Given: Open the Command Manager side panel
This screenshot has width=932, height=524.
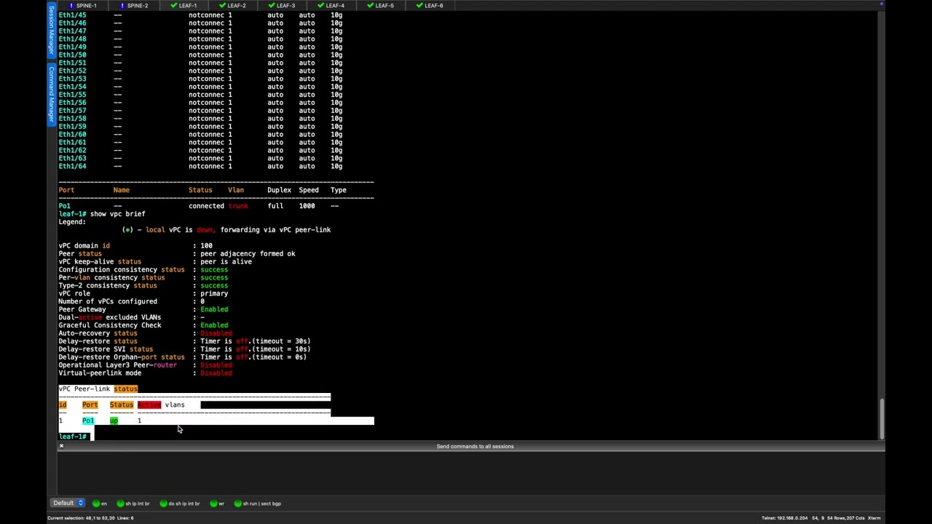Looking at the screenshot, I should tap(52, 95).
